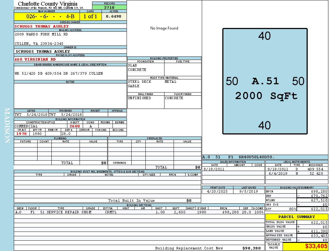
Task: Click fireplaces TOTAL $0
Action: 198,168
